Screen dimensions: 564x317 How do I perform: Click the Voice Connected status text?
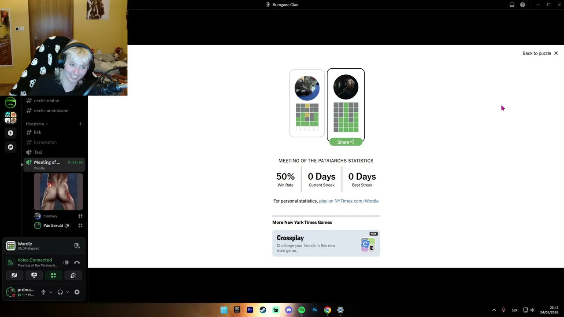click(34, 260)
